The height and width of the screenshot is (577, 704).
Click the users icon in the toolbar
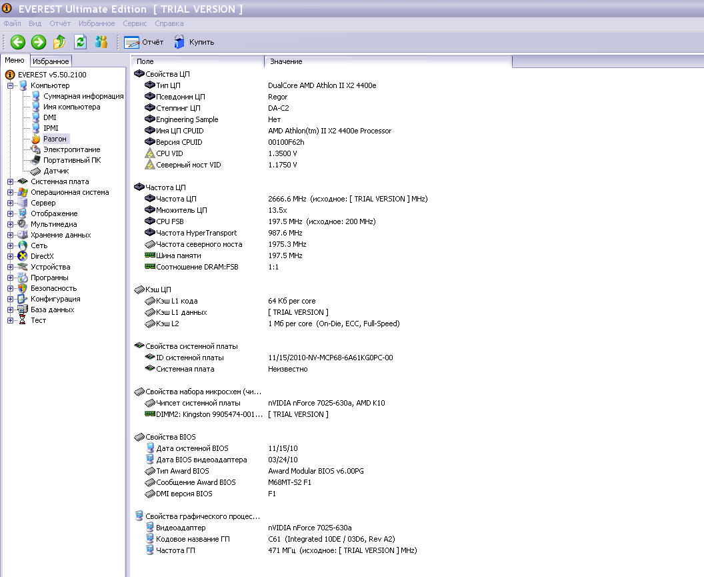tap(101, 42)
